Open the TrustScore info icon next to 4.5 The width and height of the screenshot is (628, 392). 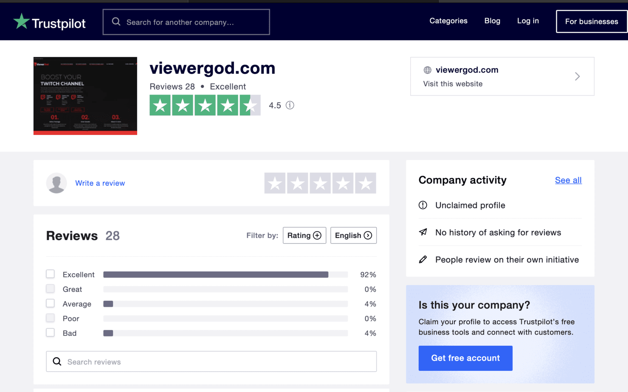(x=290, y=105)
